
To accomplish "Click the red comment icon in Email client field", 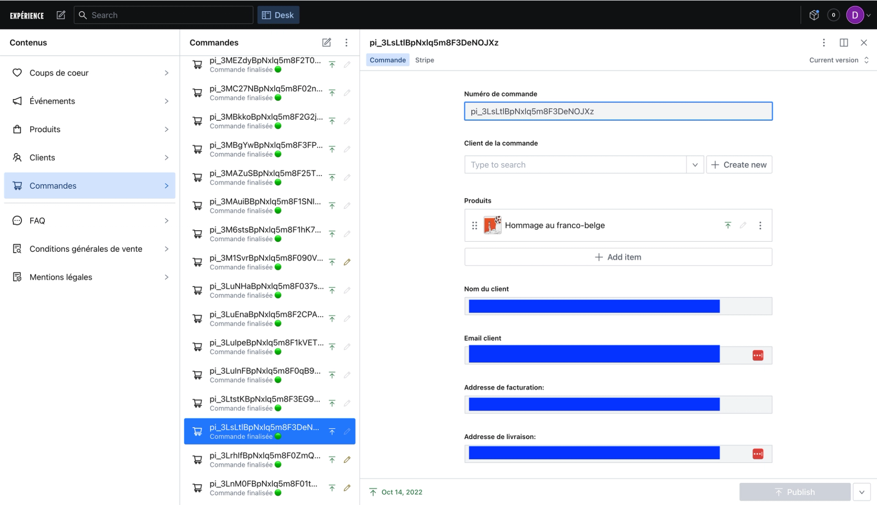I will click(757, 356).
